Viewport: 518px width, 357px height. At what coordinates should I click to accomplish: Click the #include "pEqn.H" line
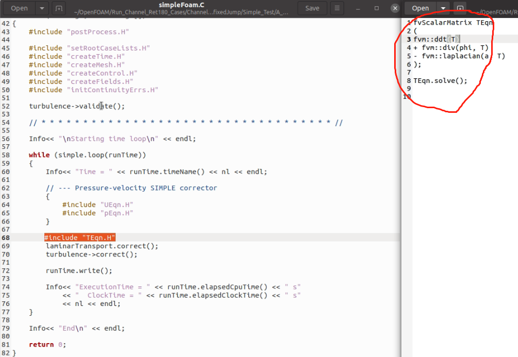click(98, 213)
